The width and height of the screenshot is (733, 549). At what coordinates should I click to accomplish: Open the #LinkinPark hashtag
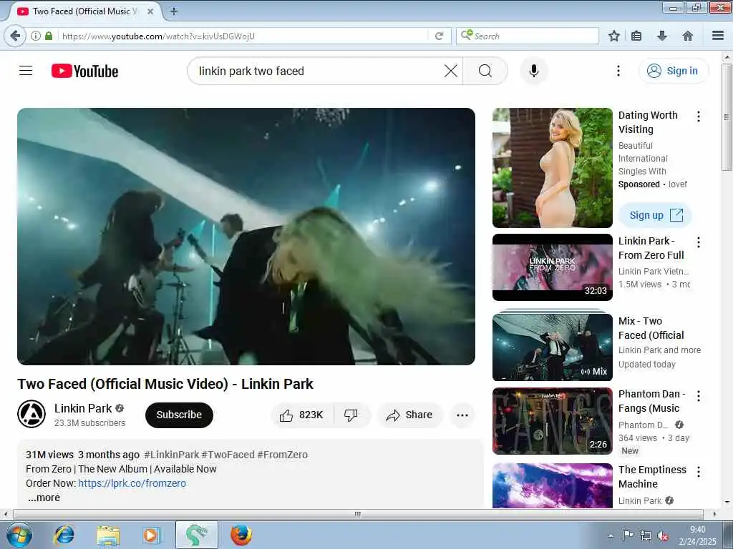[172, 455]
